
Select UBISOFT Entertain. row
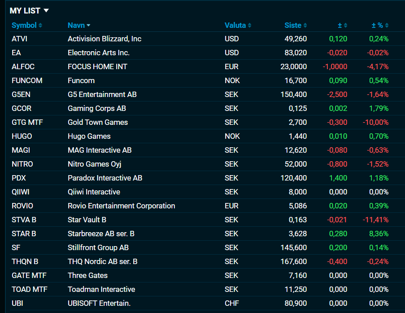[x=99, y=304]
